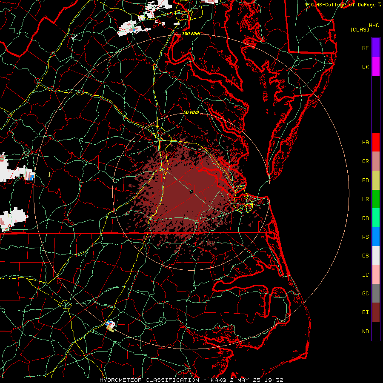Click the [CLAS] units label
This screenshot has height=383, width=383.
pos(360,29)
